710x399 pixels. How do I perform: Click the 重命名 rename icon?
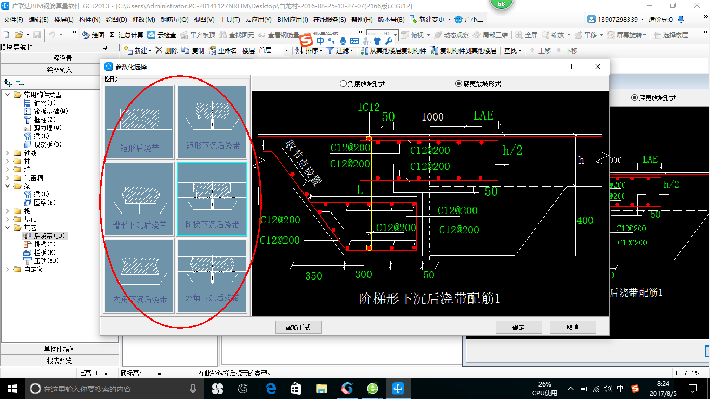pos(212,50)
